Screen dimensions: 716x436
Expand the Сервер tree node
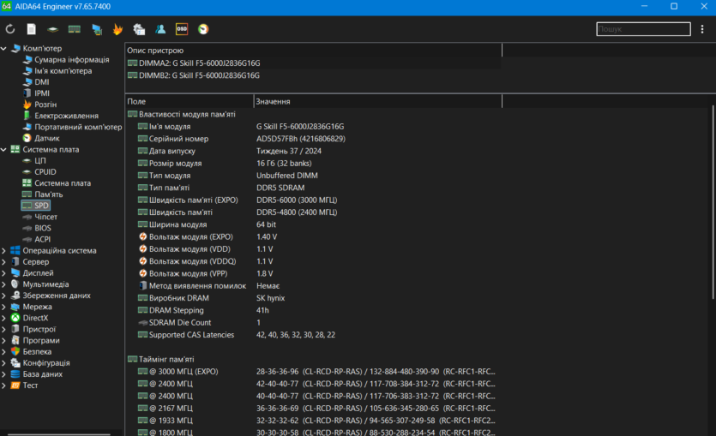click(x=3, y=262)
